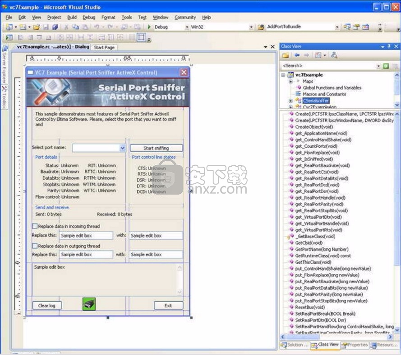
Task: Click the Class View Back arrow
Action: [x=297, y=55]
